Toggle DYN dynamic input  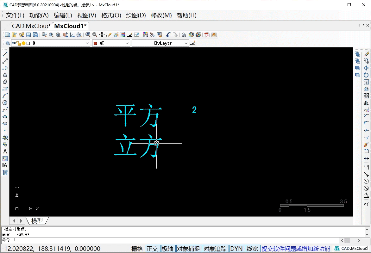tap(236, 249)
